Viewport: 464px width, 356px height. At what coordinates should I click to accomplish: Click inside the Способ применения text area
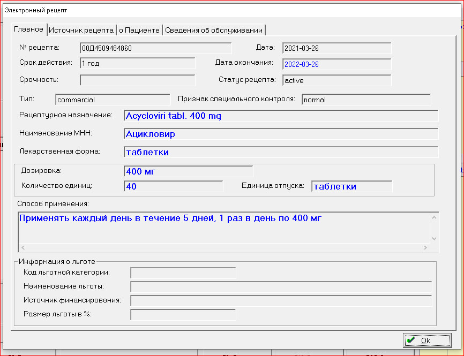tap(224, 228)
